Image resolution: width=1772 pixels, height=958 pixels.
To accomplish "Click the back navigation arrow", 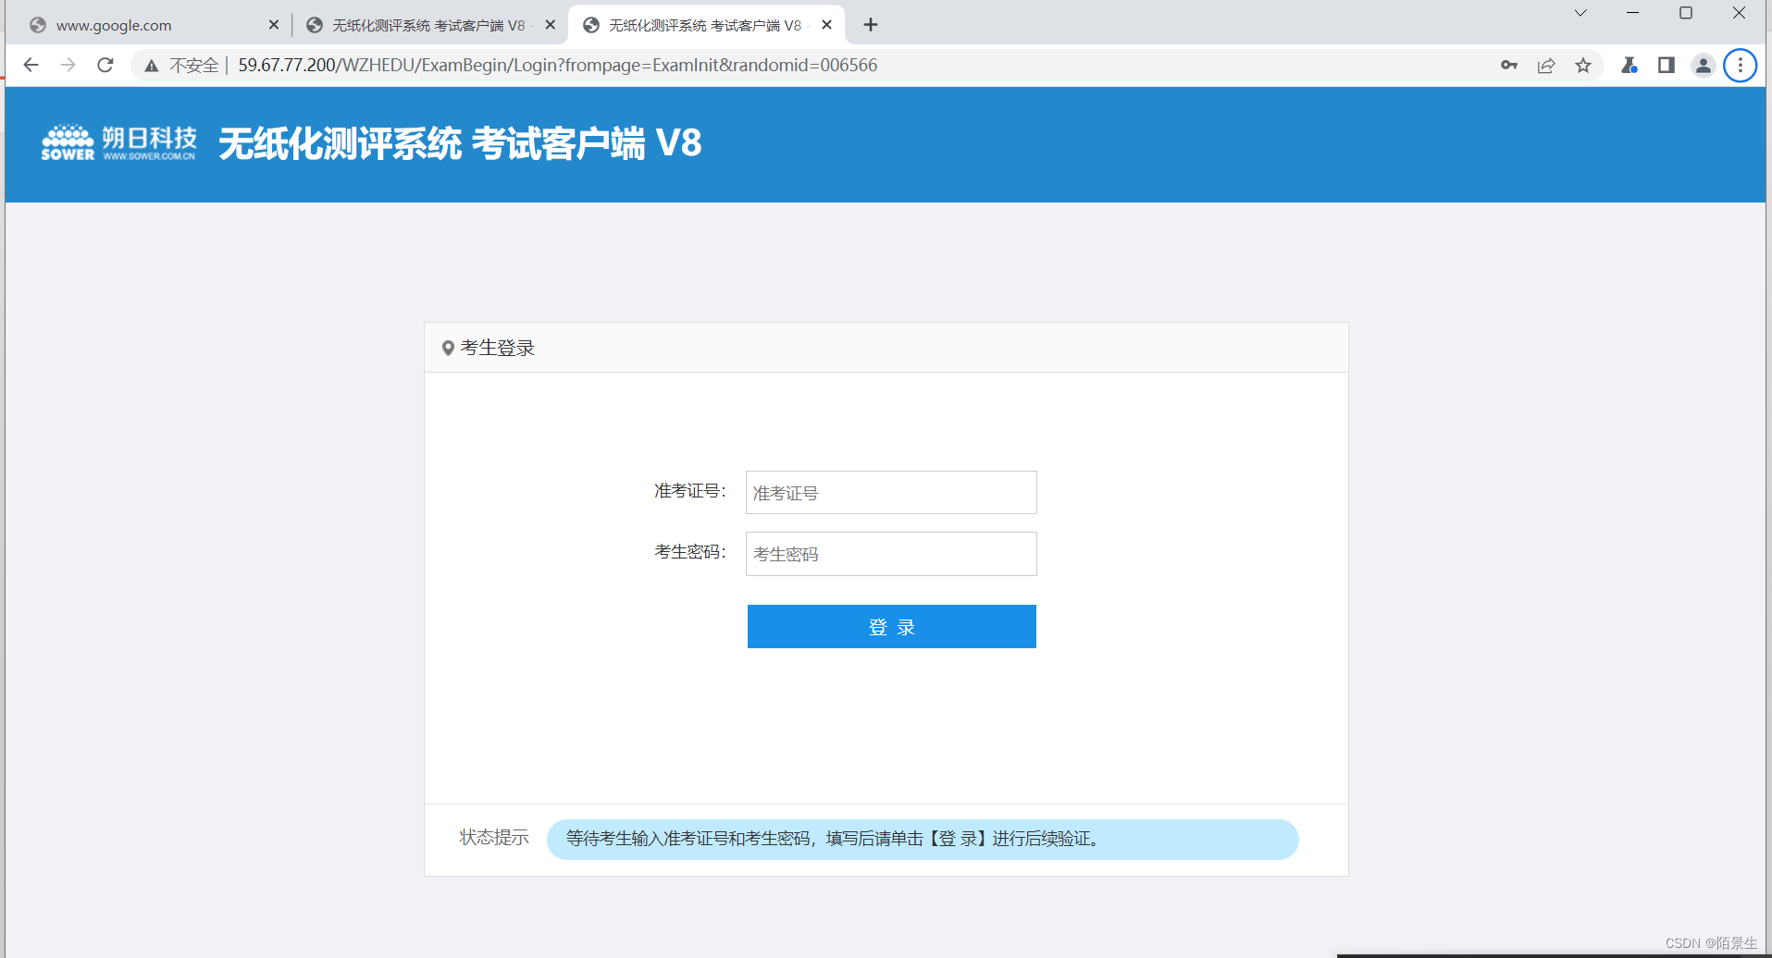I will coord(31,65).
